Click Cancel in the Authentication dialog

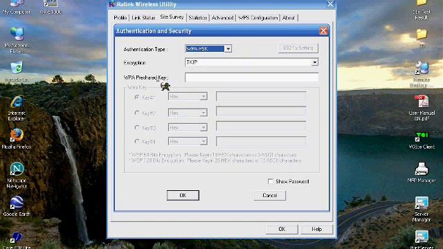click(x=269, y=195)
